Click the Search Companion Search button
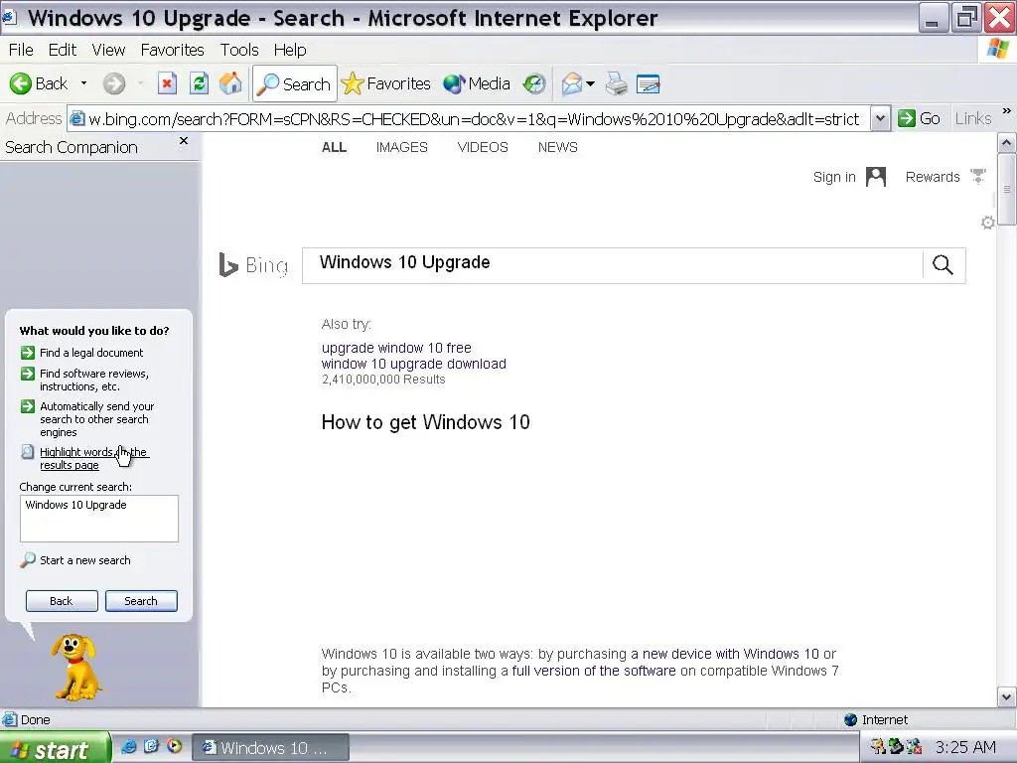This screenshot has height=763, width=1017. coord(141,601)
